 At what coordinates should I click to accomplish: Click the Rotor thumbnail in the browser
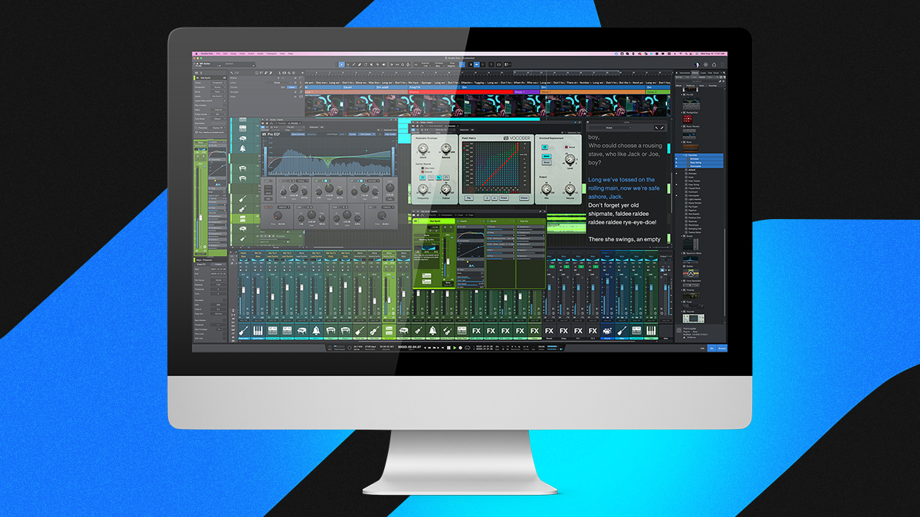click(x=691, y=149)
